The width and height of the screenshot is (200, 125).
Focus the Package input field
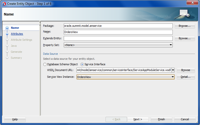click(x=118, y=26)
